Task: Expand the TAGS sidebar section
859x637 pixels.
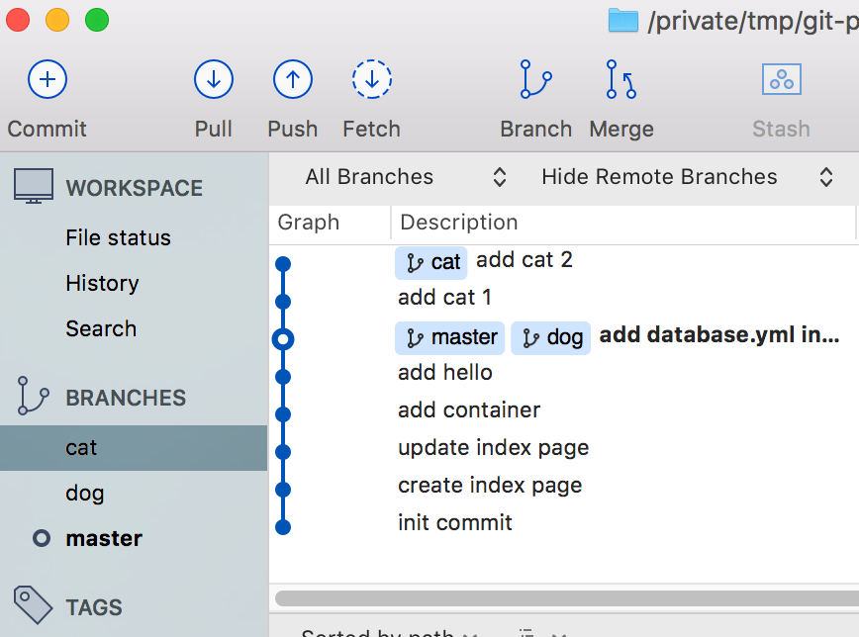Action: (x=94, y=607)
